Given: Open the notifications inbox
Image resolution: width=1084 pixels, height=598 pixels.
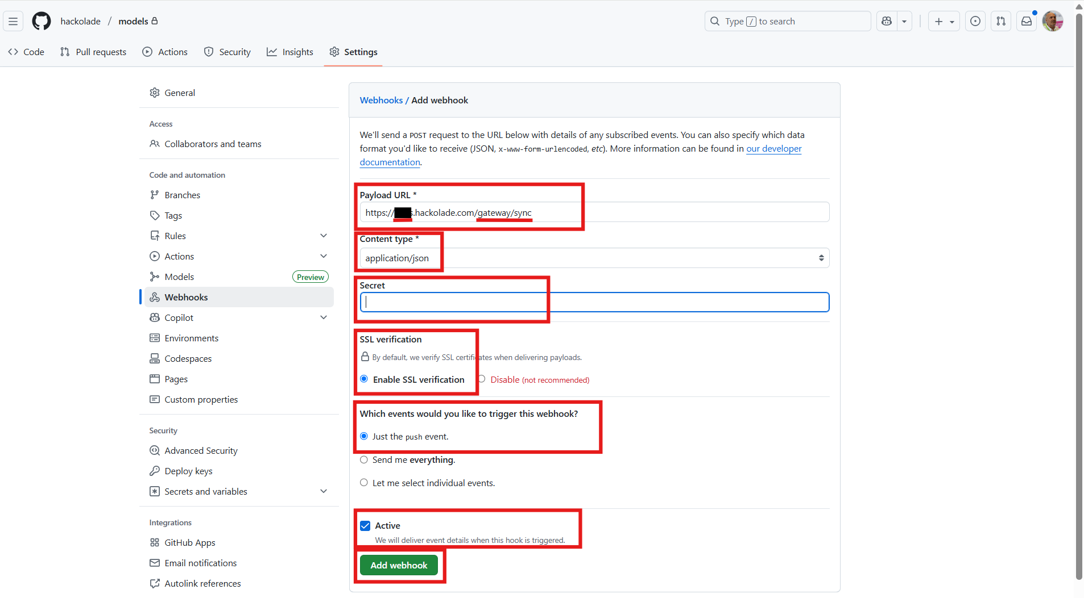Looking at the screenshot, I should [1026, 21].
